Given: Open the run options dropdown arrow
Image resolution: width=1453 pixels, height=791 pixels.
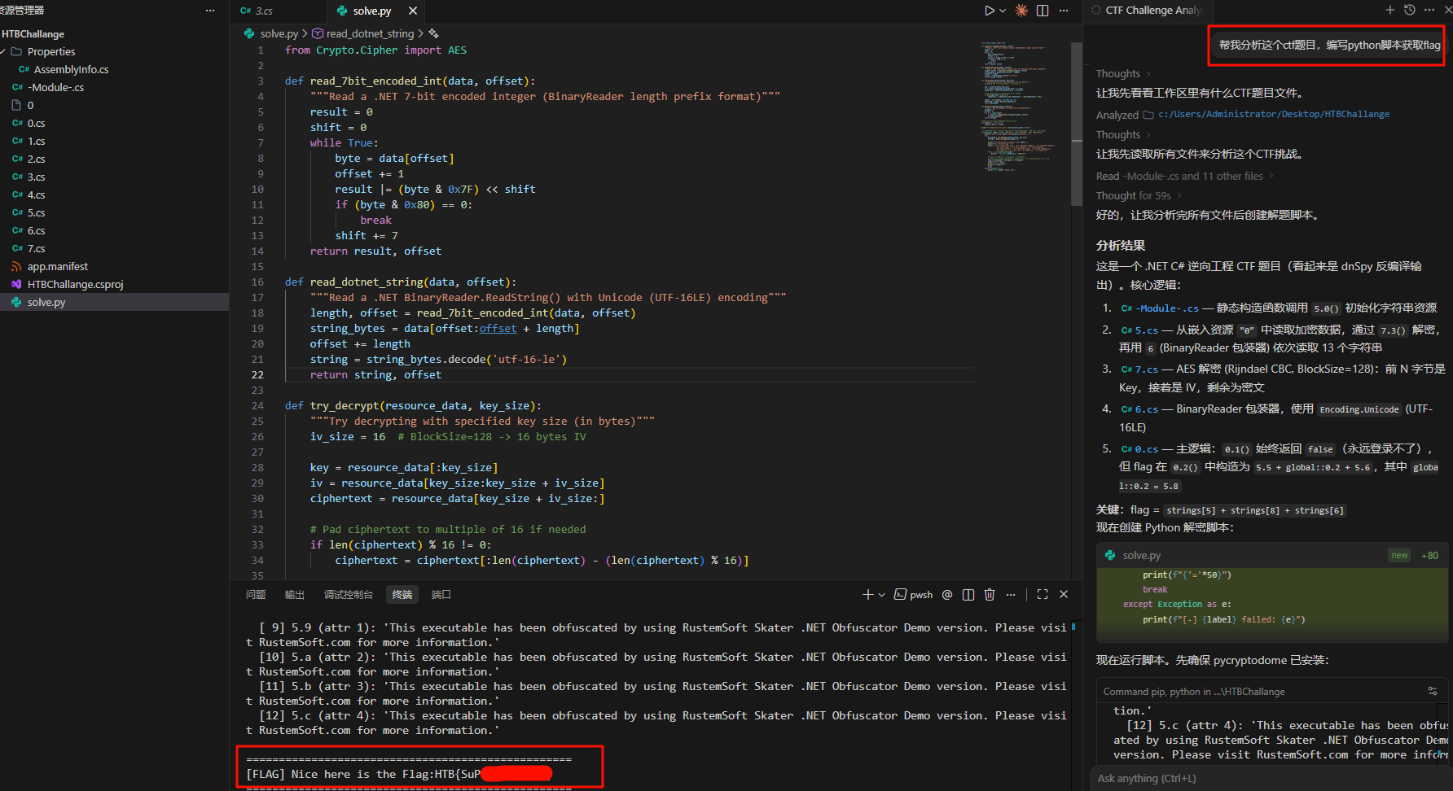Looking at the screenshot, I should pos(1002,11).
